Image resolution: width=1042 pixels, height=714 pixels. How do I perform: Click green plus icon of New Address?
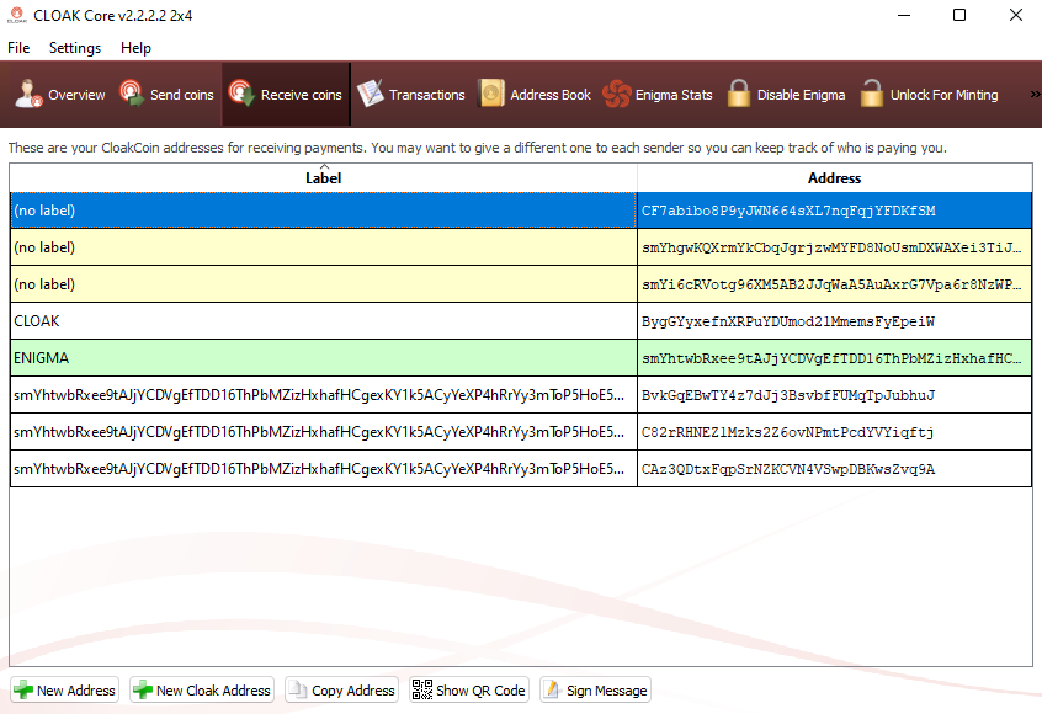point(23,690)
